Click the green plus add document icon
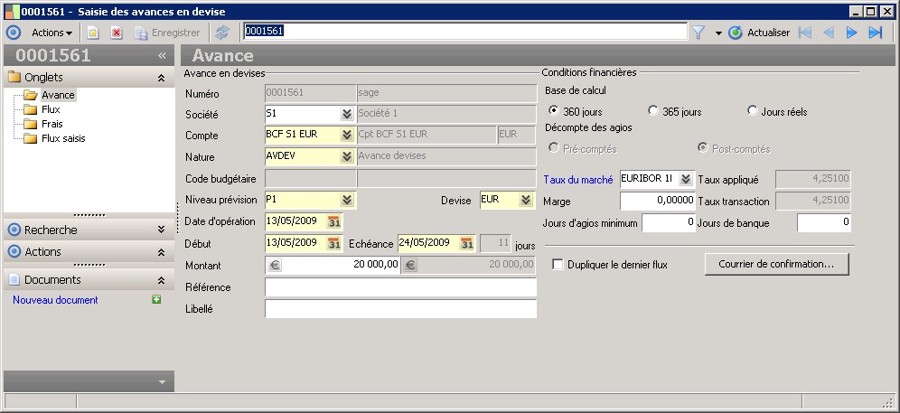Image resolution: width=900 pixels, height=413 pixels. coord(156,299)
